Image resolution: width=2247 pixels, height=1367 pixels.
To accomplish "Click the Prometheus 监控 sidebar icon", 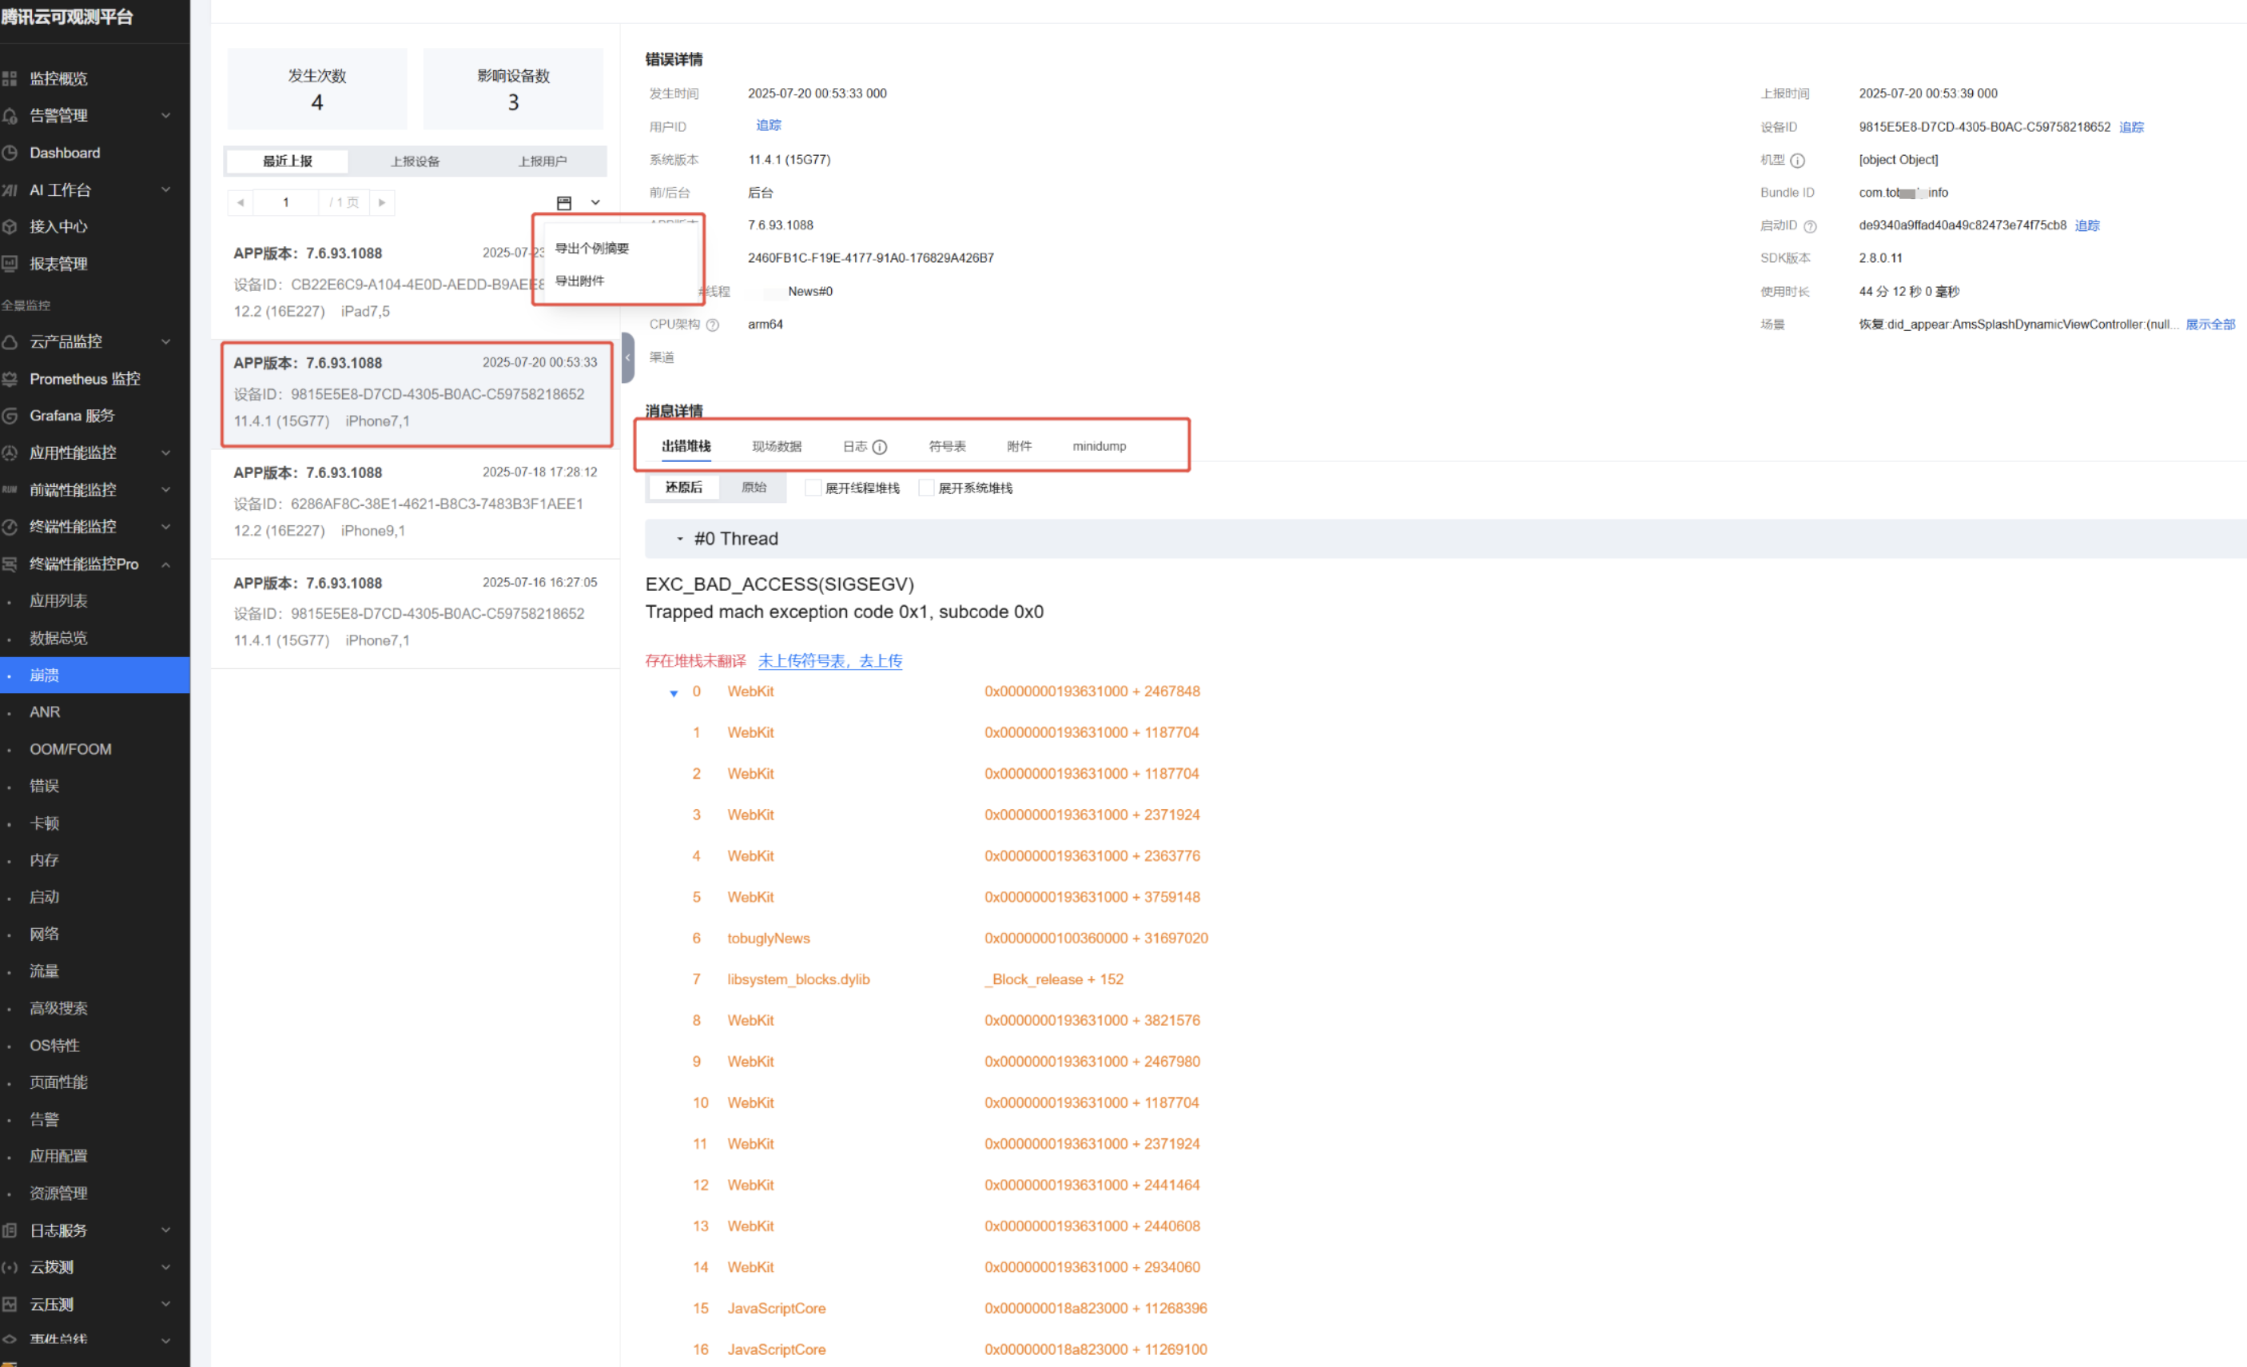I will pos(10,379).
